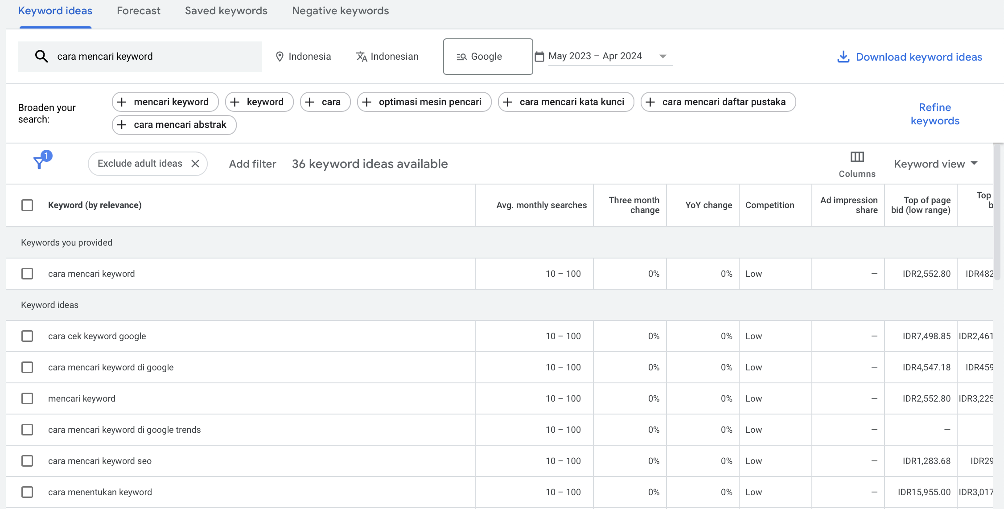Open the Columns settings icon

coord(856,157)
